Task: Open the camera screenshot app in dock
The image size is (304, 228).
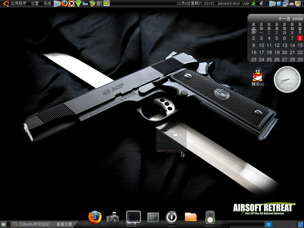Action: click(x=113, y=218)
